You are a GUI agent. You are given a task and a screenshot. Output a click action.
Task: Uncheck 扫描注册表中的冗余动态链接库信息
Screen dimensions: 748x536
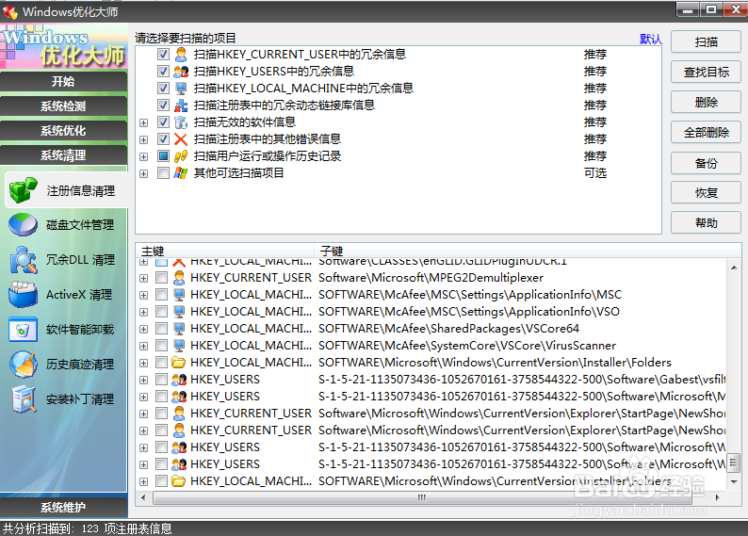(x=163, y=106)
